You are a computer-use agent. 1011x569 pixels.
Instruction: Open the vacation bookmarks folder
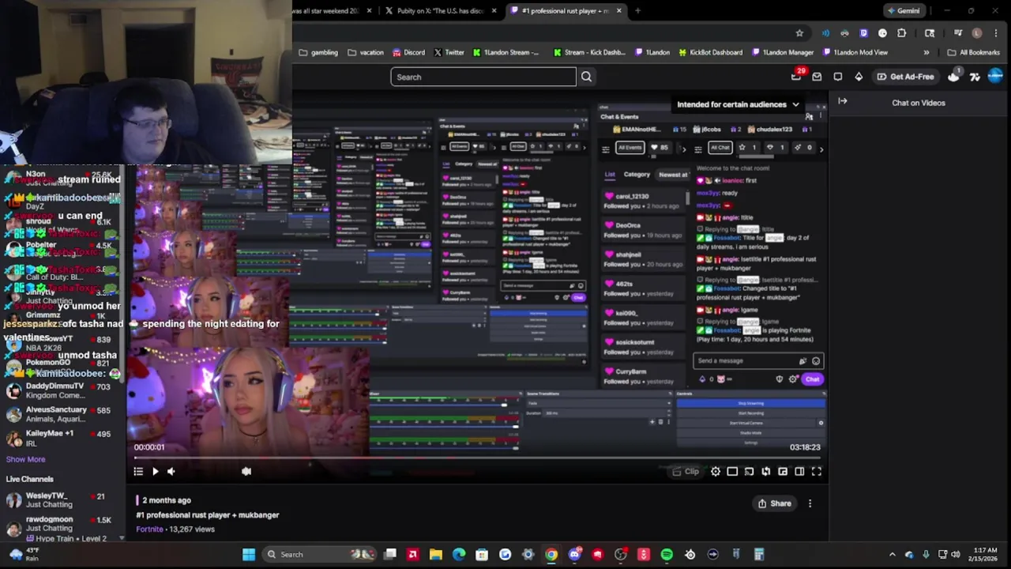tap(366, 53)
